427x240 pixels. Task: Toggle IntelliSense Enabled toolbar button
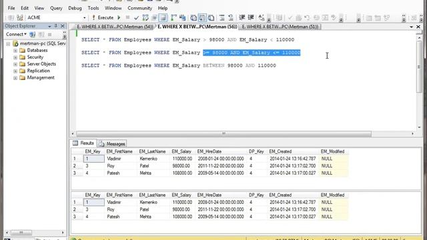163,18
